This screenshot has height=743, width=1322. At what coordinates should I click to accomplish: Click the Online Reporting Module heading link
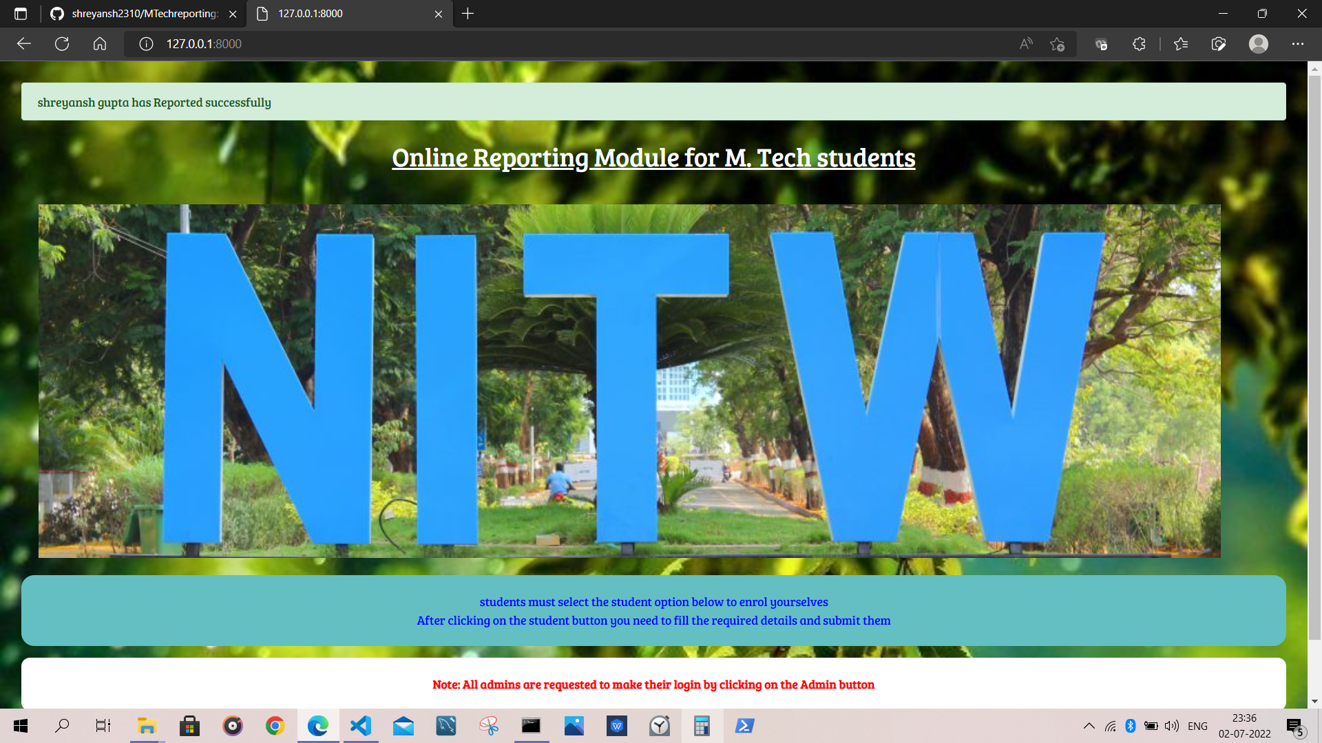click(x=653, y=158)
